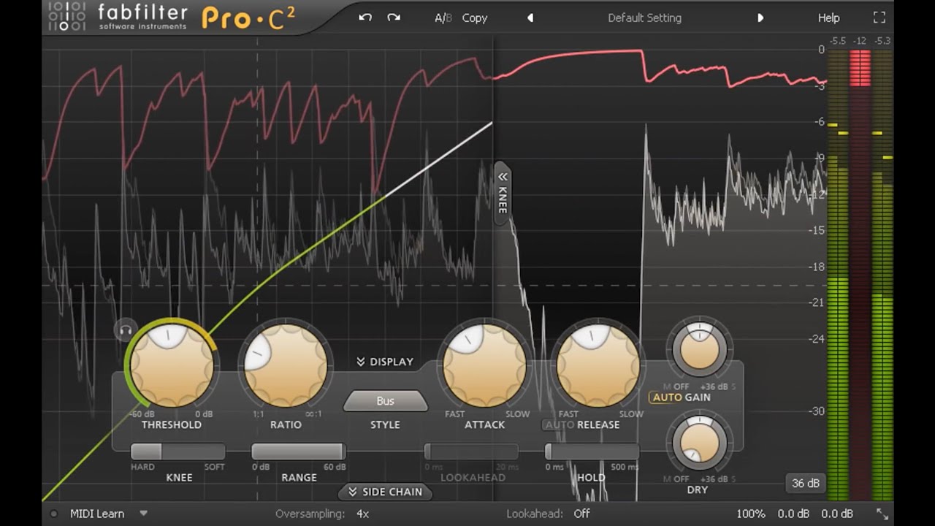Click the resize interface arrows icon
Screen dimensions: 935x526
pyautogui.click(x=882, y=514)
